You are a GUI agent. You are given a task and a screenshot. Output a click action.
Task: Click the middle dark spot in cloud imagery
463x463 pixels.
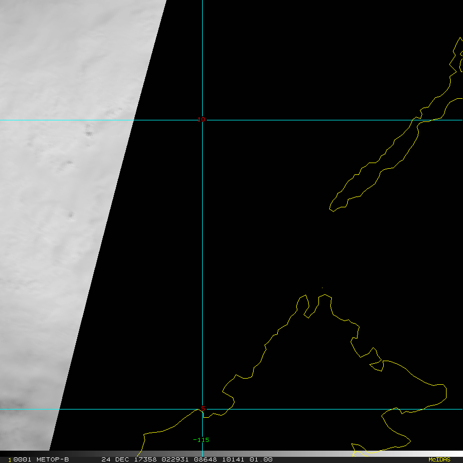tap(67, 164)
